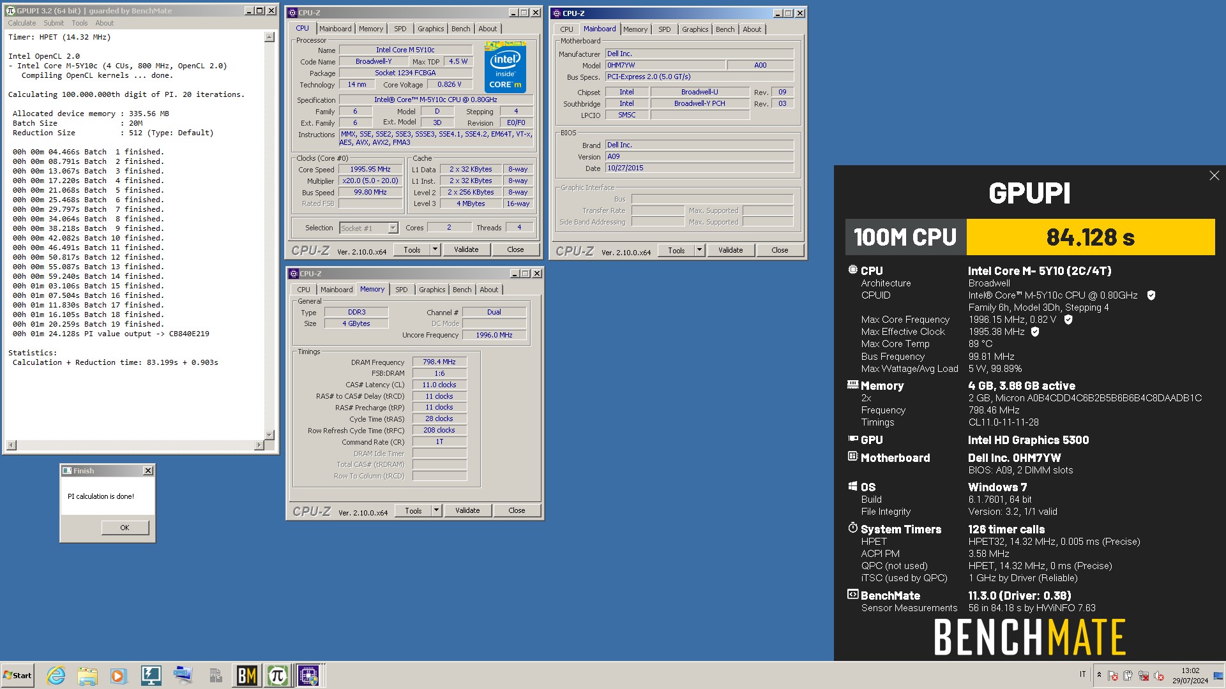
Task: Click shield next to Max Effective Clock
Action: tap(1035, 332)
